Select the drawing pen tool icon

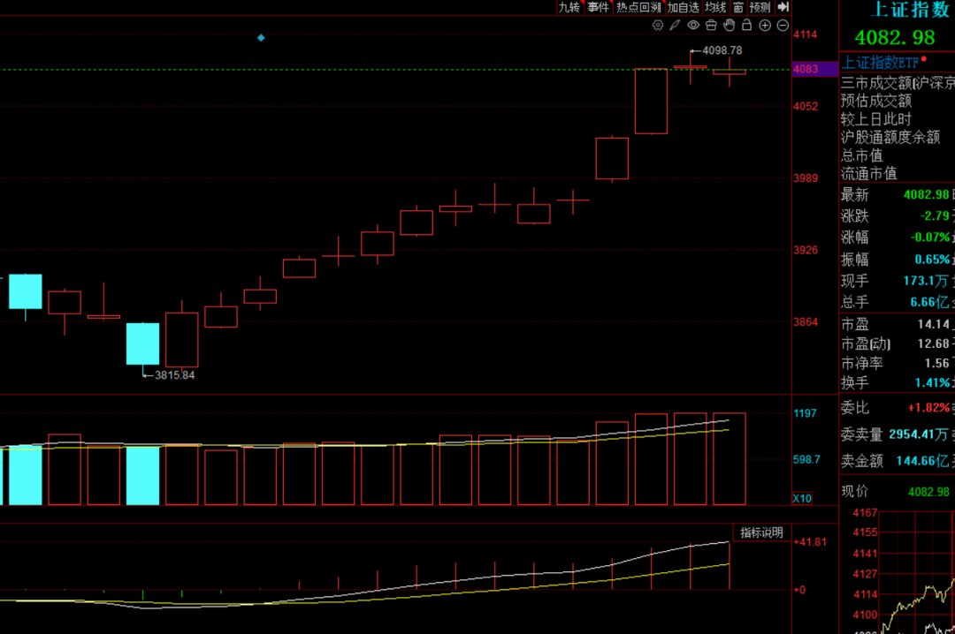pos(676,25)
